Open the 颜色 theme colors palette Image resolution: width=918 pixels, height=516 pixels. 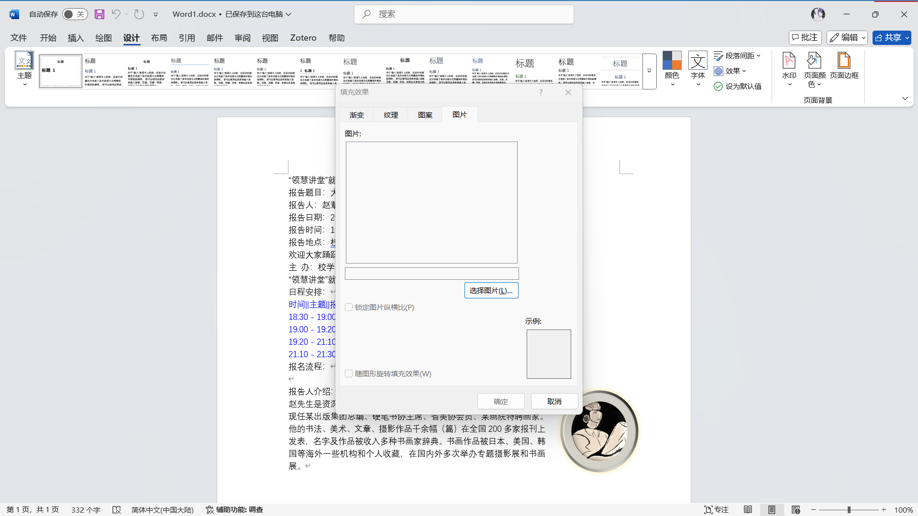(672, 69)
